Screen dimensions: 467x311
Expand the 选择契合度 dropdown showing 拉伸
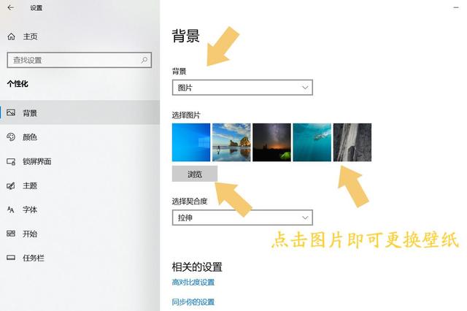(242, 218)
